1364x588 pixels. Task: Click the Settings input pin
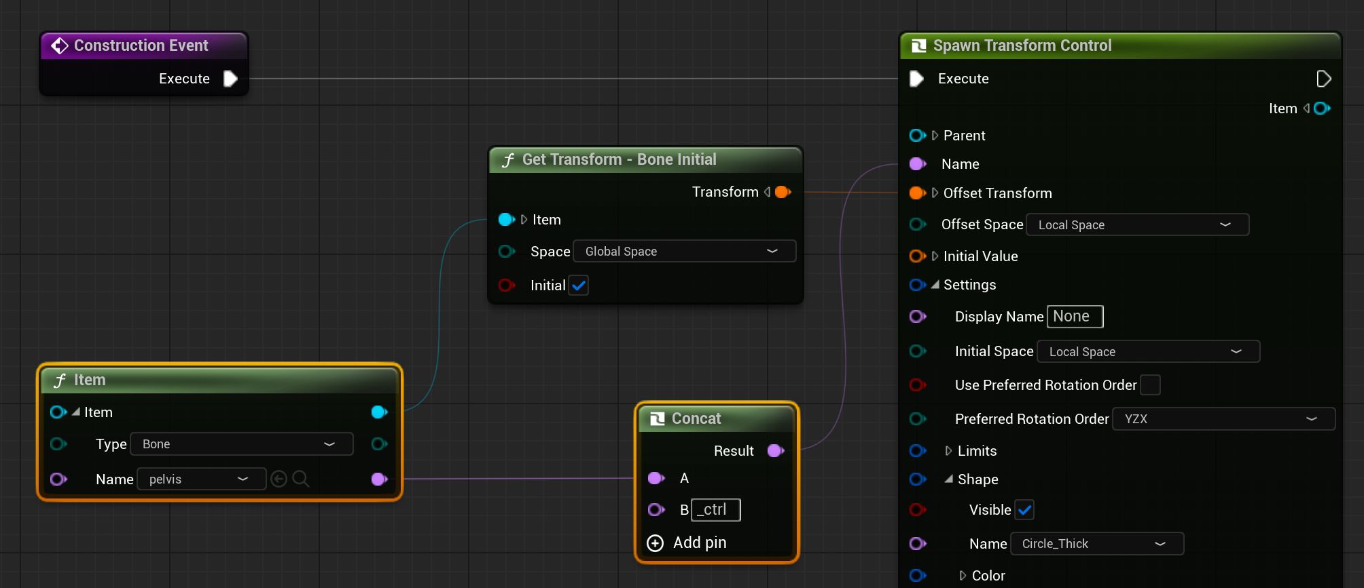918,285
